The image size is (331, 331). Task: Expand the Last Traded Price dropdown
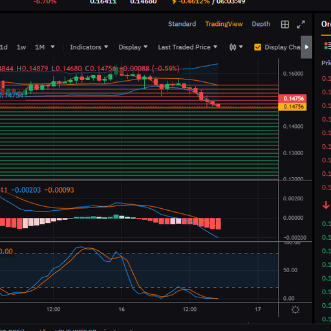click(187, 47)
